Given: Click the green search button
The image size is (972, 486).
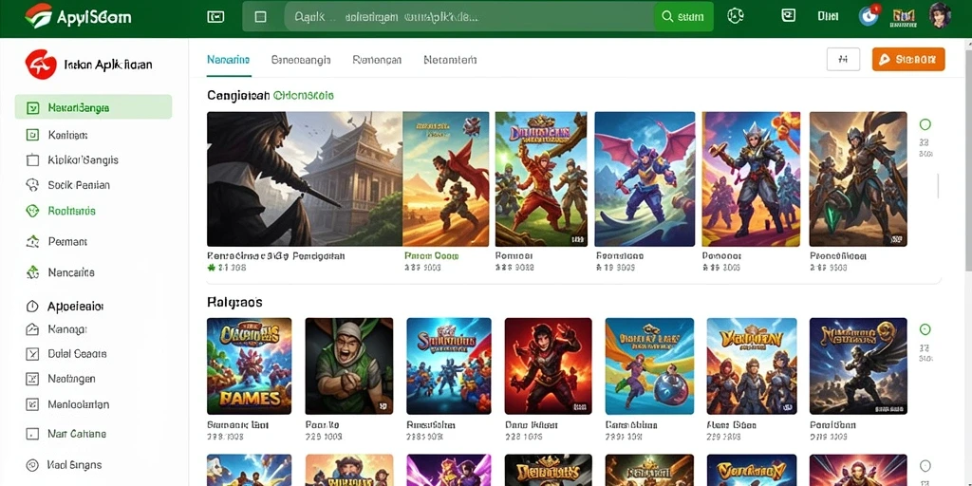Looking at the screenshot, I should (x=683, y=17).
